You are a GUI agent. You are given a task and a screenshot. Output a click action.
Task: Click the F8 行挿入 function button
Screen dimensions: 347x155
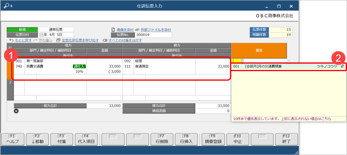coord(186,139)
